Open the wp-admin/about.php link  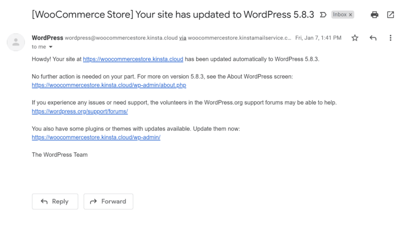click(109, 85)
